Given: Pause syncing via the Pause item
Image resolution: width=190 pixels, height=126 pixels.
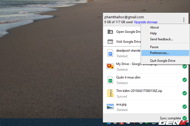Looking at the screenshot, I should coord(154,47).
